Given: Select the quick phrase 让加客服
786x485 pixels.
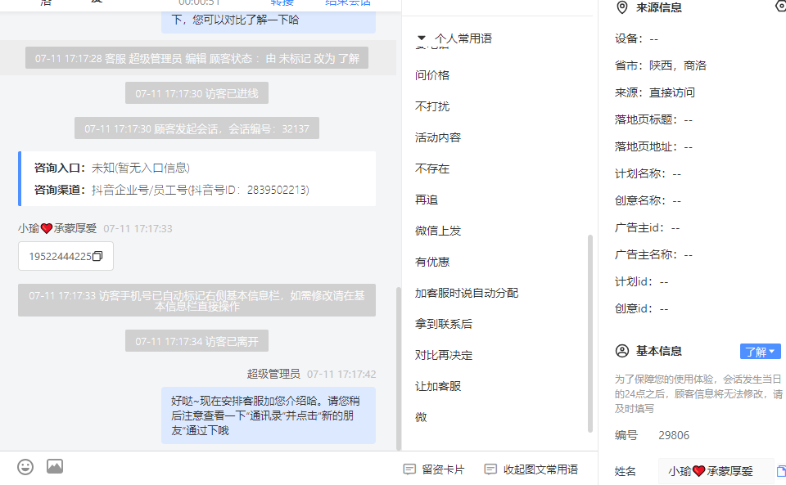Looking at the screenshot, I should tap(437, 386).
